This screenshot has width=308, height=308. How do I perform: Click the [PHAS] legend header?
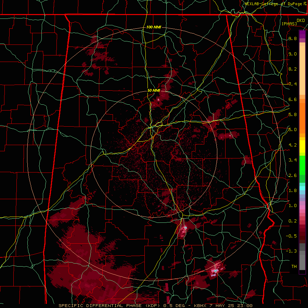click(x=289, y=24)
